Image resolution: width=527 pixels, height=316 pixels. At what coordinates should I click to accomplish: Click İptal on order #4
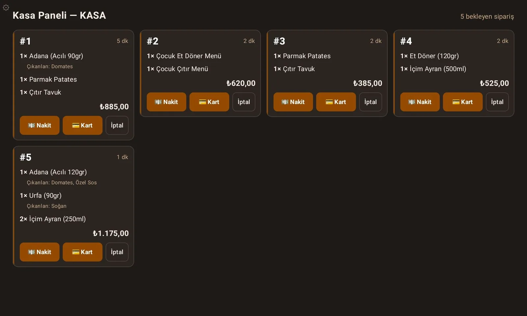click(x=497, y=102)
